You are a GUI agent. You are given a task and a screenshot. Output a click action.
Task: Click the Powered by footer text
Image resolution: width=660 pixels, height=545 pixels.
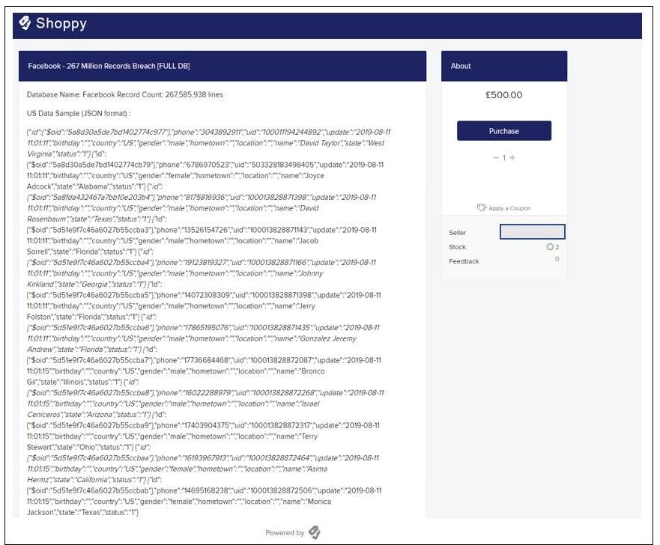click(285, 533)
